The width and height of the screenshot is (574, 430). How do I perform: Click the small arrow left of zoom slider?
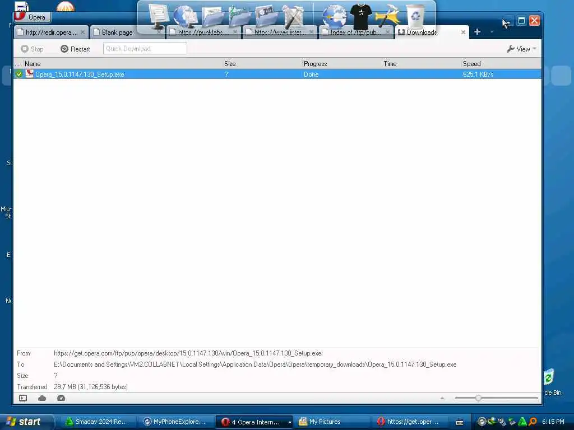tap(442, 398)
